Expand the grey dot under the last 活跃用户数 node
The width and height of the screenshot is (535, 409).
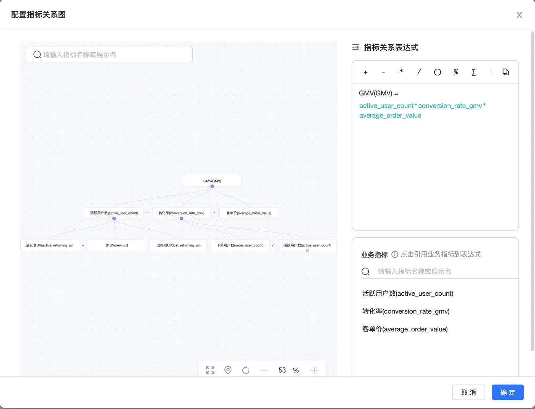(x=307, y=251)
